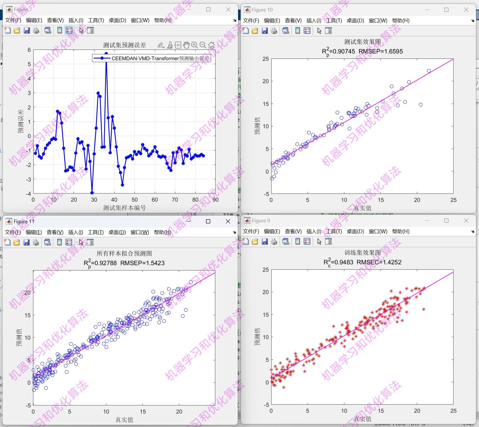Toggle the Brush data tool on Figure 7's axes
The image size is (479, 427).
click(170, 45)
